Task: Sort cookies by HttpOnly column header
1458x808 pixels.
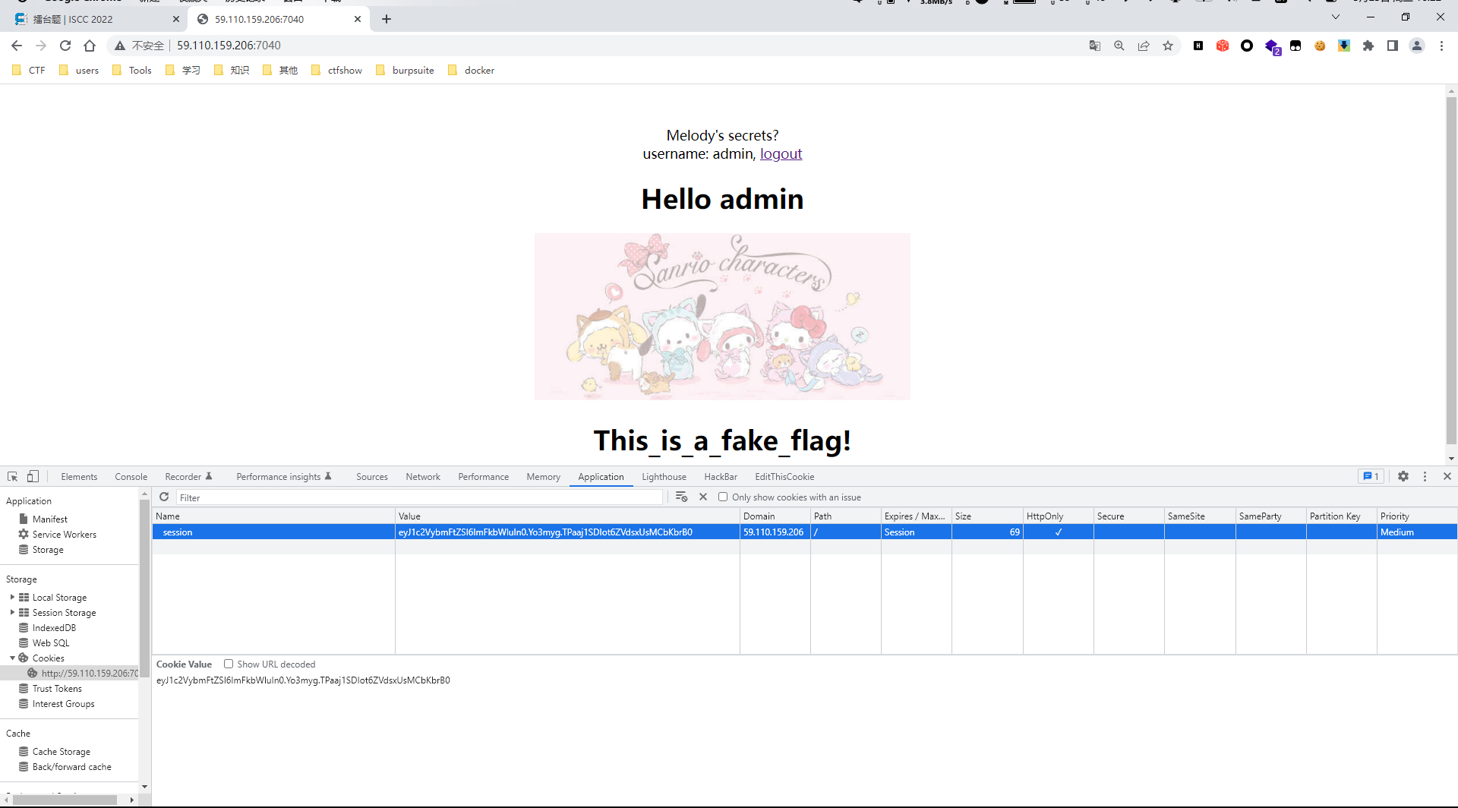Action: pyautogui.click(x=1058, y=516)
